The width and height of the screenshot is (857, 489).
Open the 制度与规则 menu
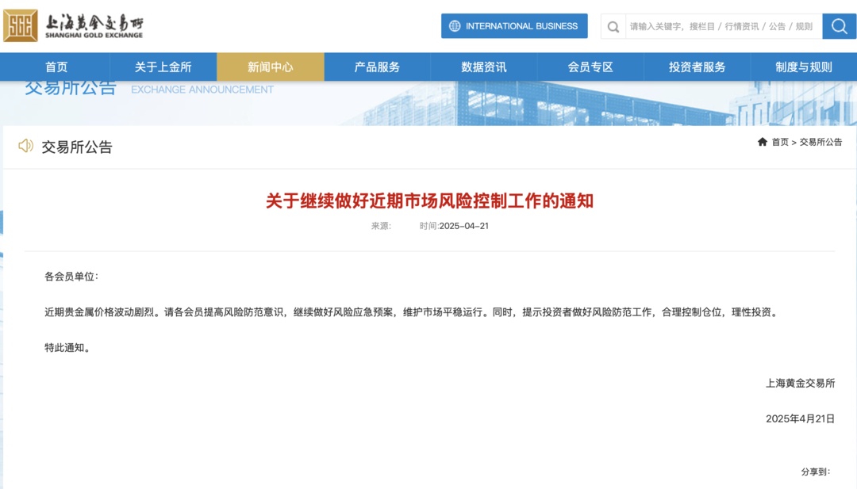coord(804,67)
